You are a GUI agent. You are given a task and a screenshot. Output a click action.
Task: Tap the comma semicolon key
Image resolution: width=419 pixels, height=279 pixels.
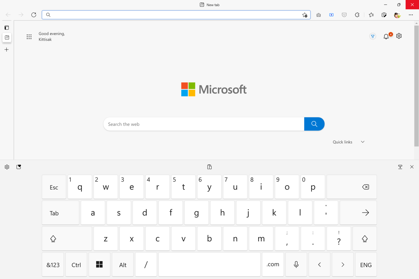point(287,239)
